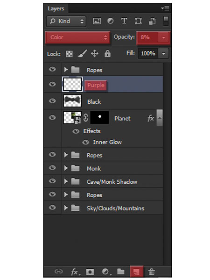210x280 pixels.
Task: Click the Purple layer name
Action: point(96,85)
